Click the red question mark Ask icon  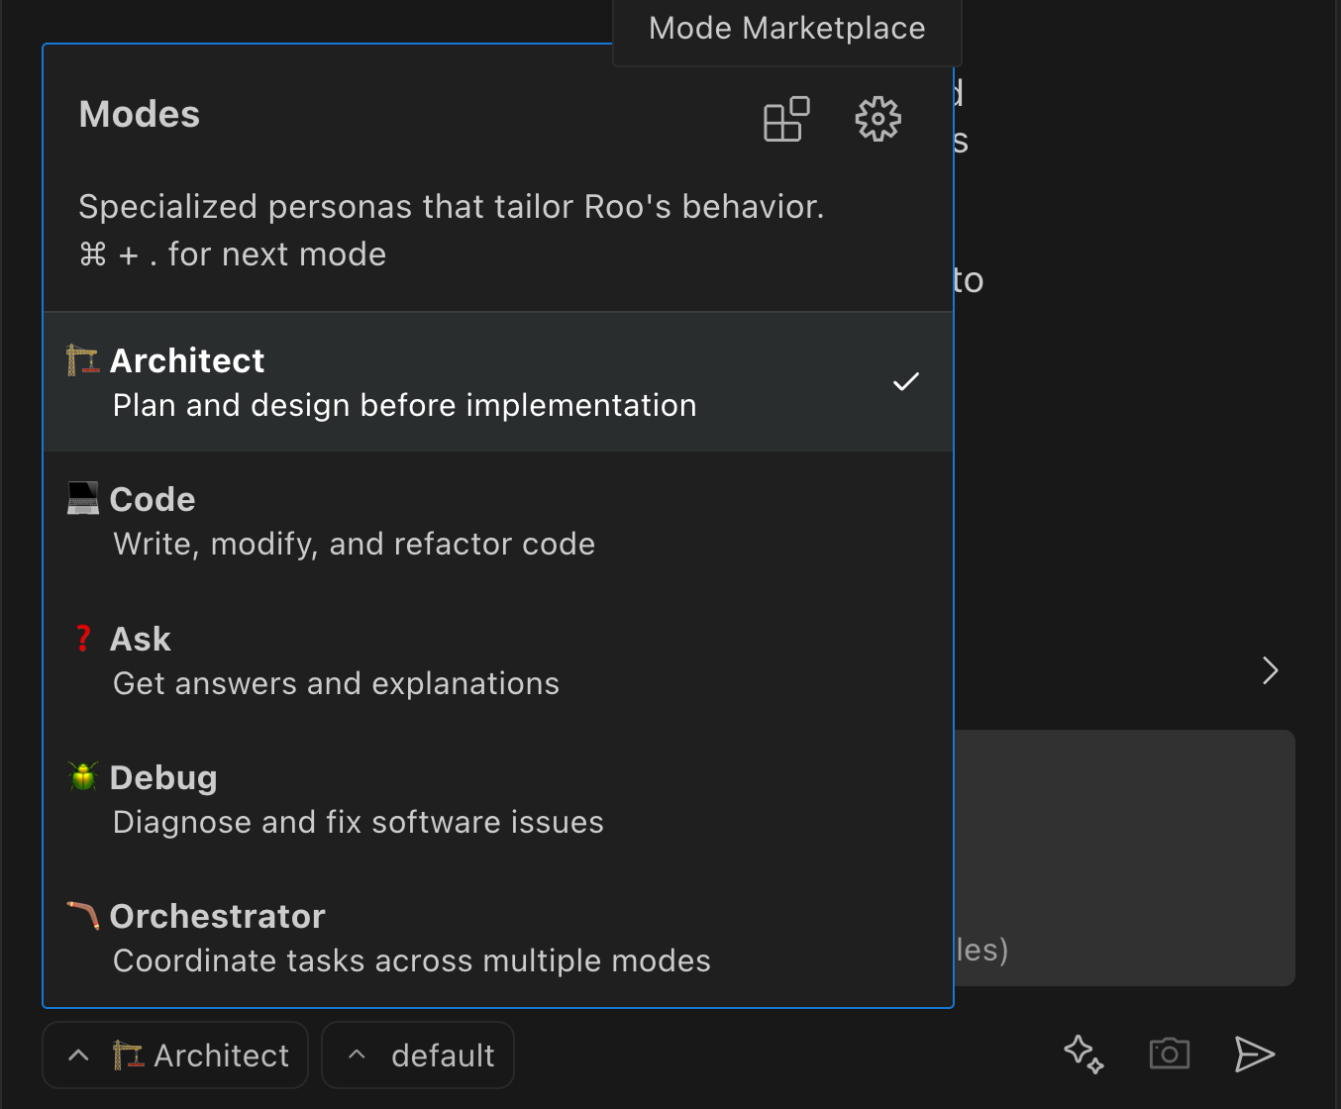pos(83,639)
